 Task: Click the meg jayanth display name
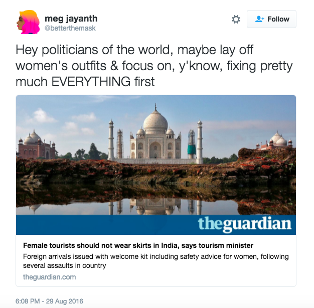71,19
